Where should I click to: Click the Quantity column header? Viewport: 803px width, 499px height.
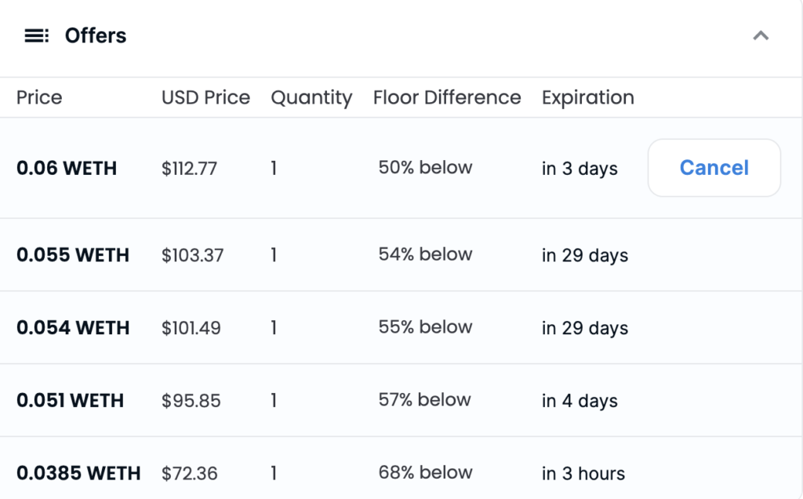(x=311, y=97)
